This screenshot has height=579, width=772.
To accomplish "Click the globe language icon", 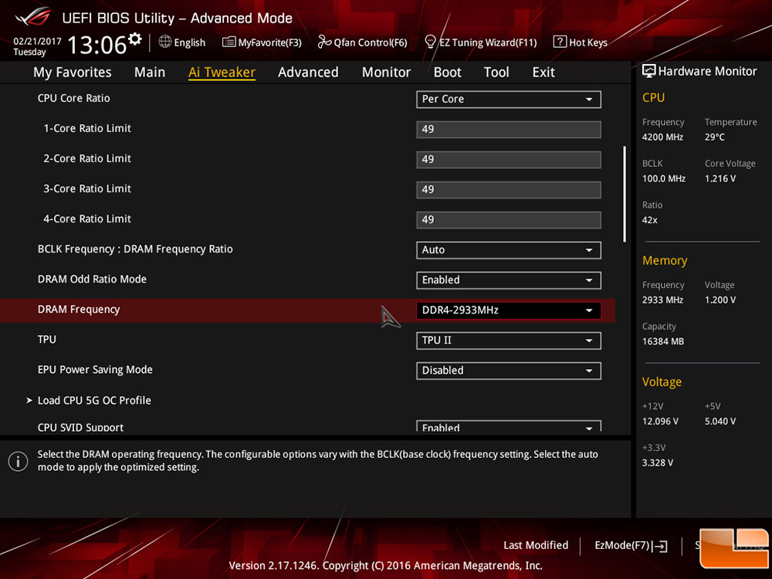I will [x=165, y=42].
